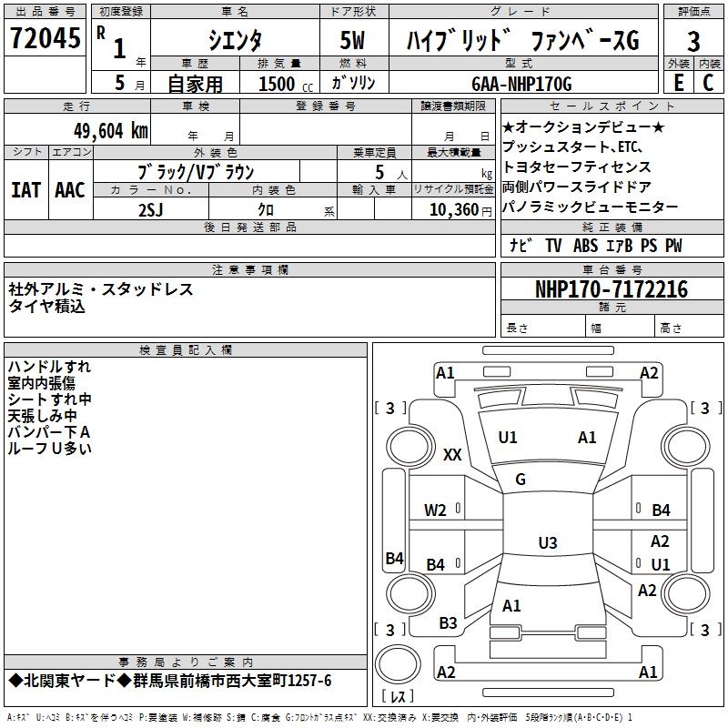Click XX mark on front fender
The image size is (728, 728).
coord(452,454)
